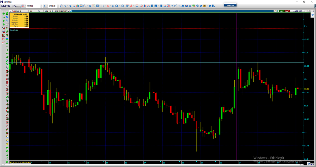Click the blue V icon in toolbar

point(210,6)
